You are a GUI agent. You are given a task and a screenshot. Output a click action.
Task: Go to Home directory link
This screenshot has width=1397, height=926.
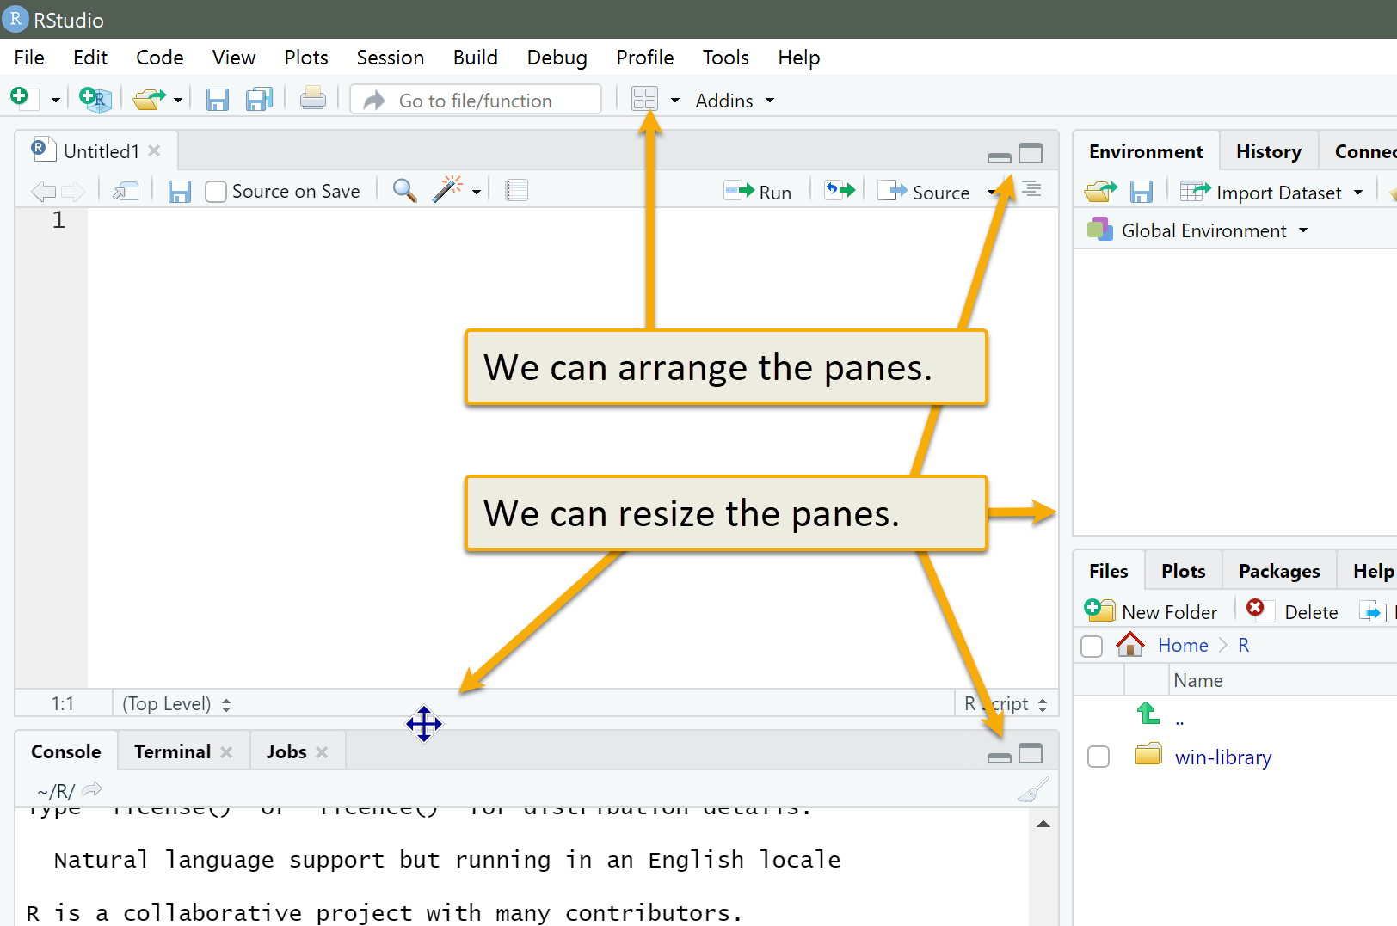coord(1183,645)
